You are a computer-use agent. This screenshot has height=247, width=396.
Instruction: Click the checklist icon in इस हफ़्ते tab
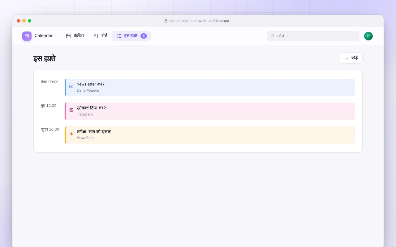[x=118, y=36]
